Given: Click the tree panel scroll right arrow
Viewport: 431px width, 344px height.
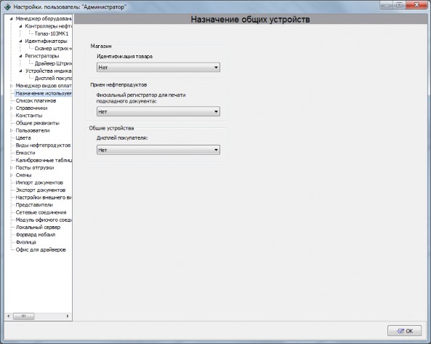Looking at the screenshot, I should (68, 316).
